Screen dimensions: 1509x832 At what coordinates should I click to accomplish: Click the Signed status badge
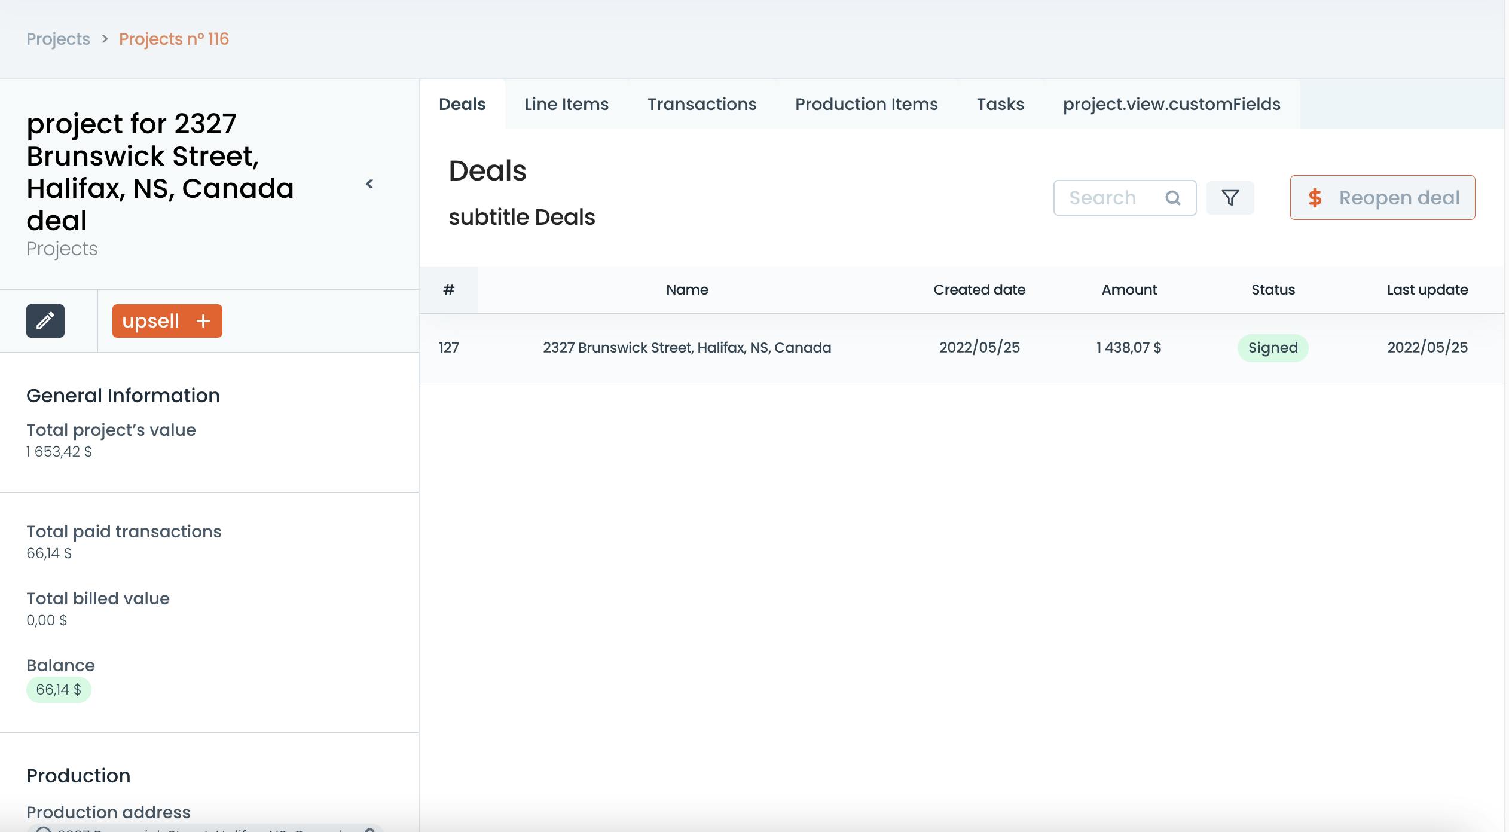pos(1273,348)
